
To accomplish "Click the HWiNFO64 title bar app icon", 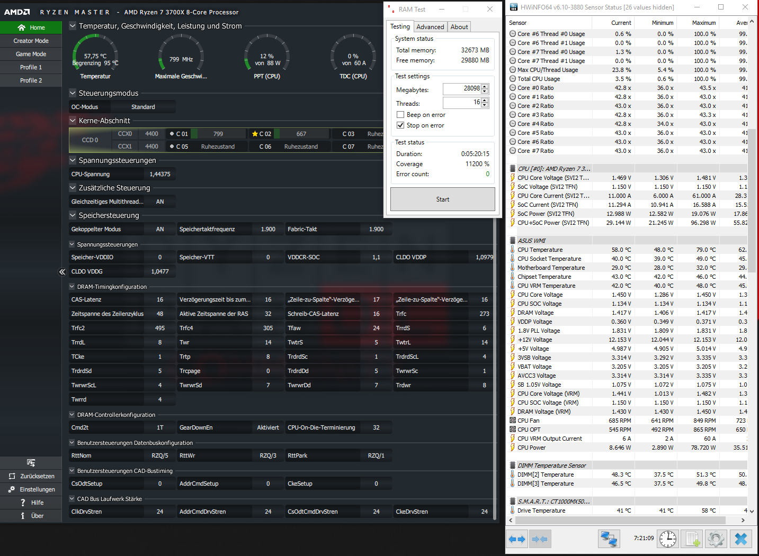I will [x=514, y=7].
